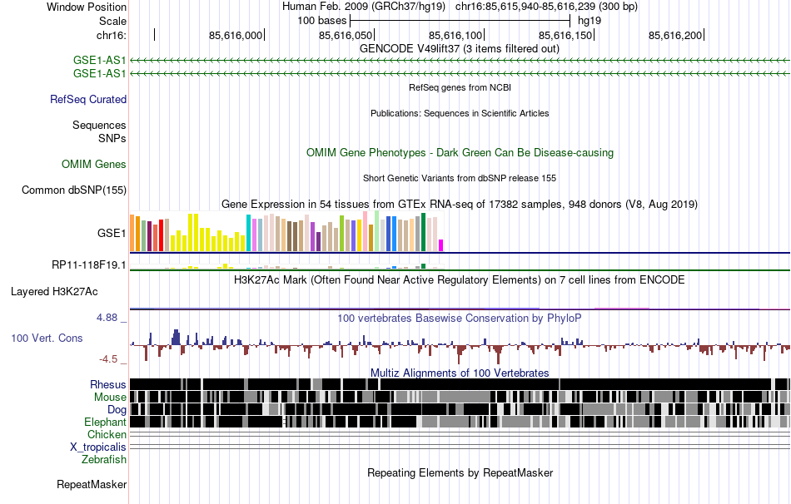This screenshot has height=504, width=791.
Task: Click the 85,616,150 ruler position
Action: (565, 35)
